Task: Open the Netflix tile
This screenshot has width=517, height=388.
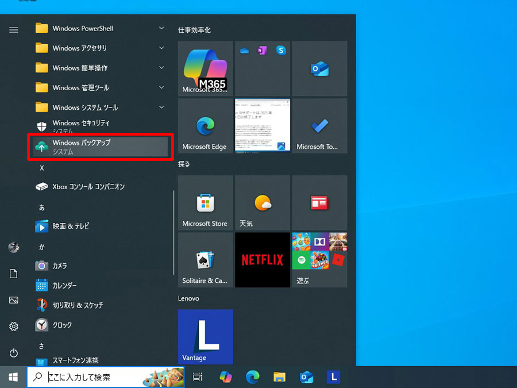Action: point(263,260)
